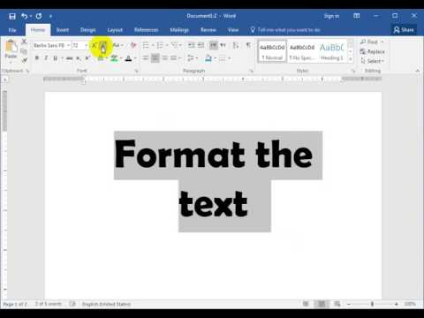Increase font size with Grow Font
This screenshot has width=424, height=318.
94,45
